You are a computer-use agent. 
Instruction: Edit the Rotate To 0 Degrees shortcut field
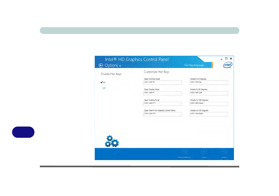(209, 83)
